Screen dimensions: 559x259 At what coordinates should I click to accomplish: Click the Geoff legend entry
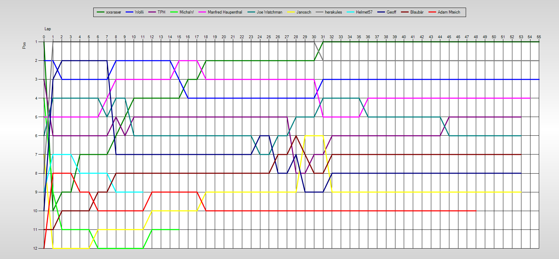pos(387,12)
